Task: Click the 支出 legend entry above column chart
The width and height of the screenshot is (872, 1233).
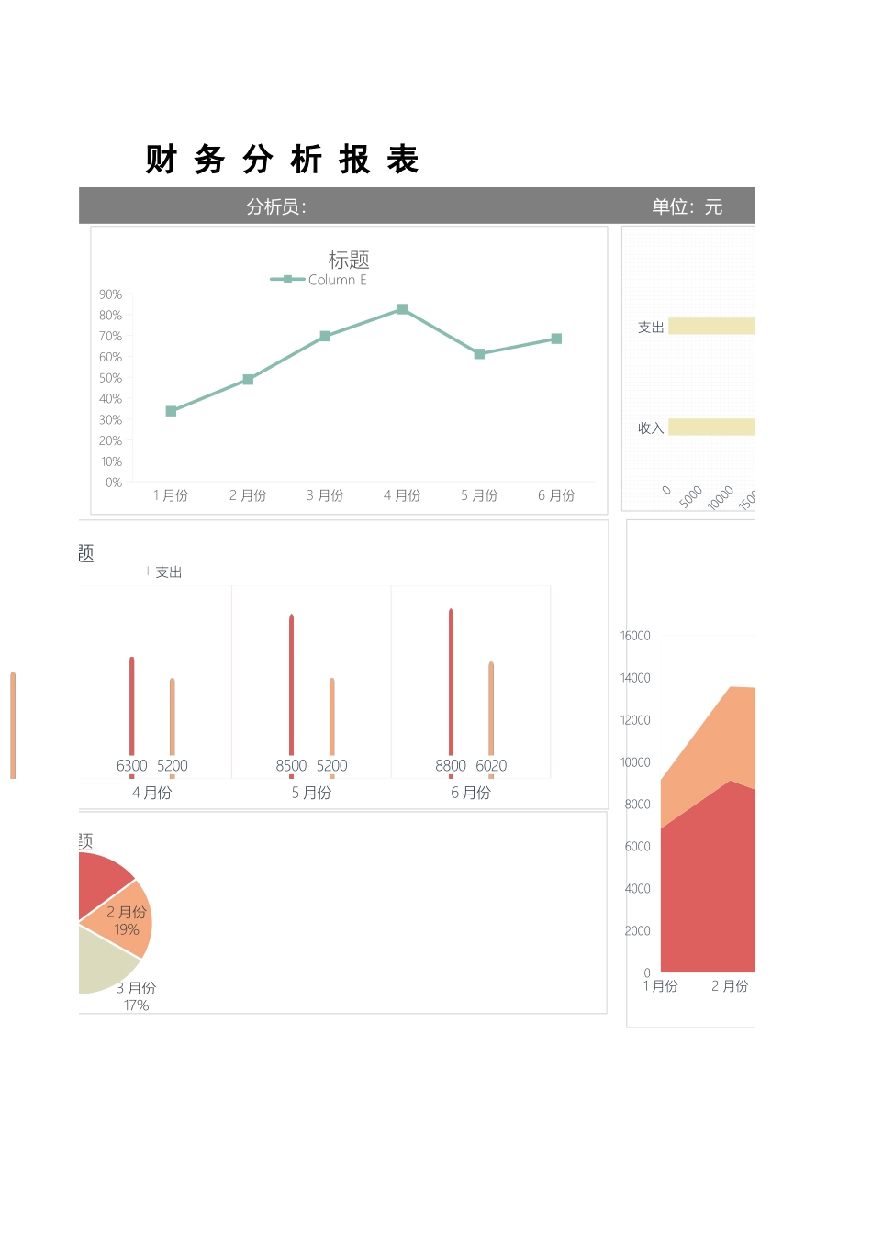Action: 168,572
